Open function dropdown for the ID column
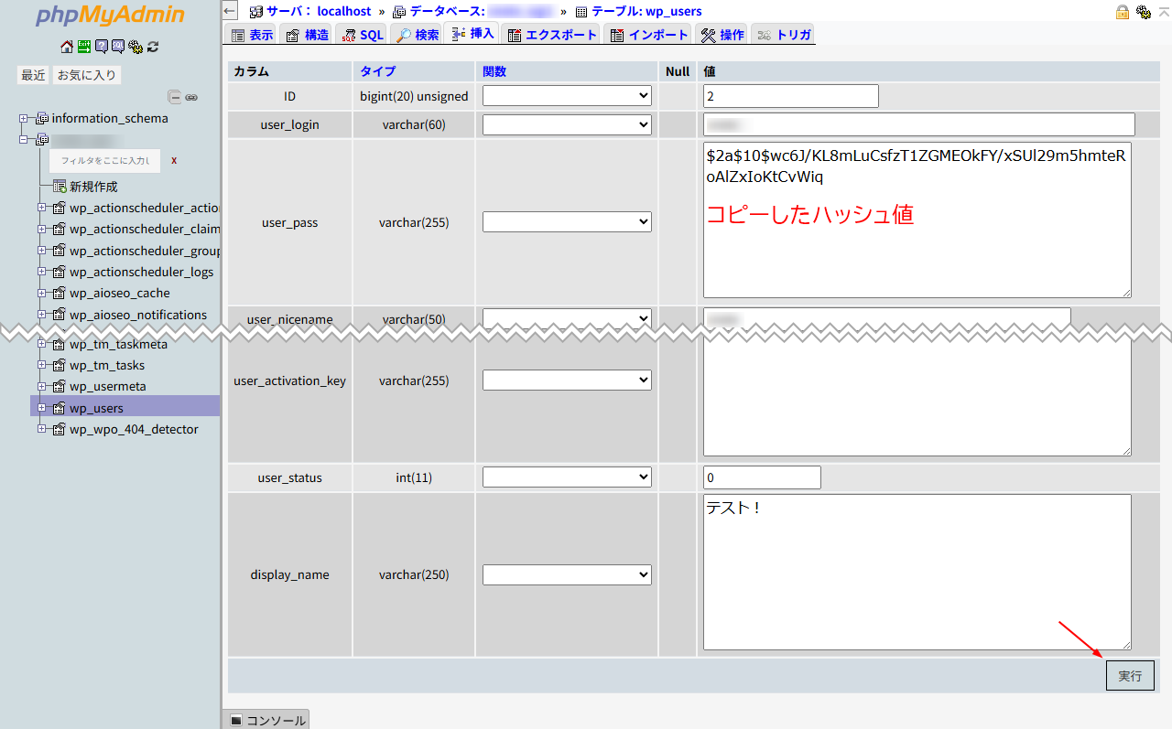Screen dimensions: 1172x729 [x=567, y=95]
